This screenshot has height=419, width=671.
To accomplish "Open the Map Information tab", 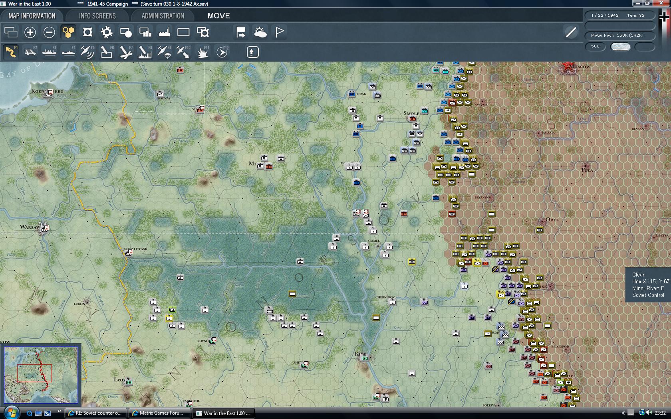I will coord(32,16).
